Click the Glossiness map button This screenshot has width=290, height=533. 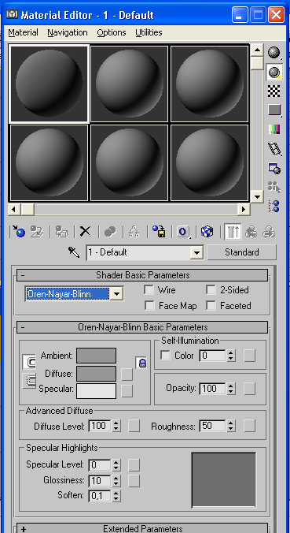(x=134, y=480)
